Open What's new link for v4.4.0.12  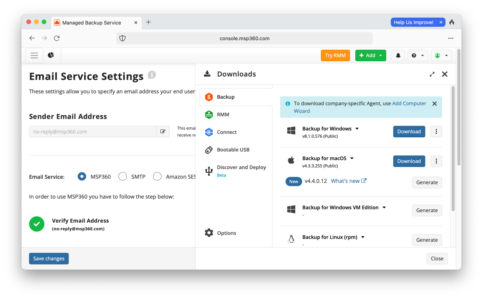click(x=349, y=181)
